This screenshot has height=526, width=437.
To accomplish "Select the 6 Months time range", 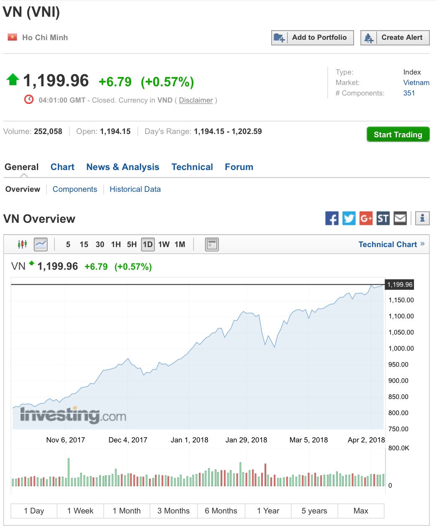I will click(221, 511).
